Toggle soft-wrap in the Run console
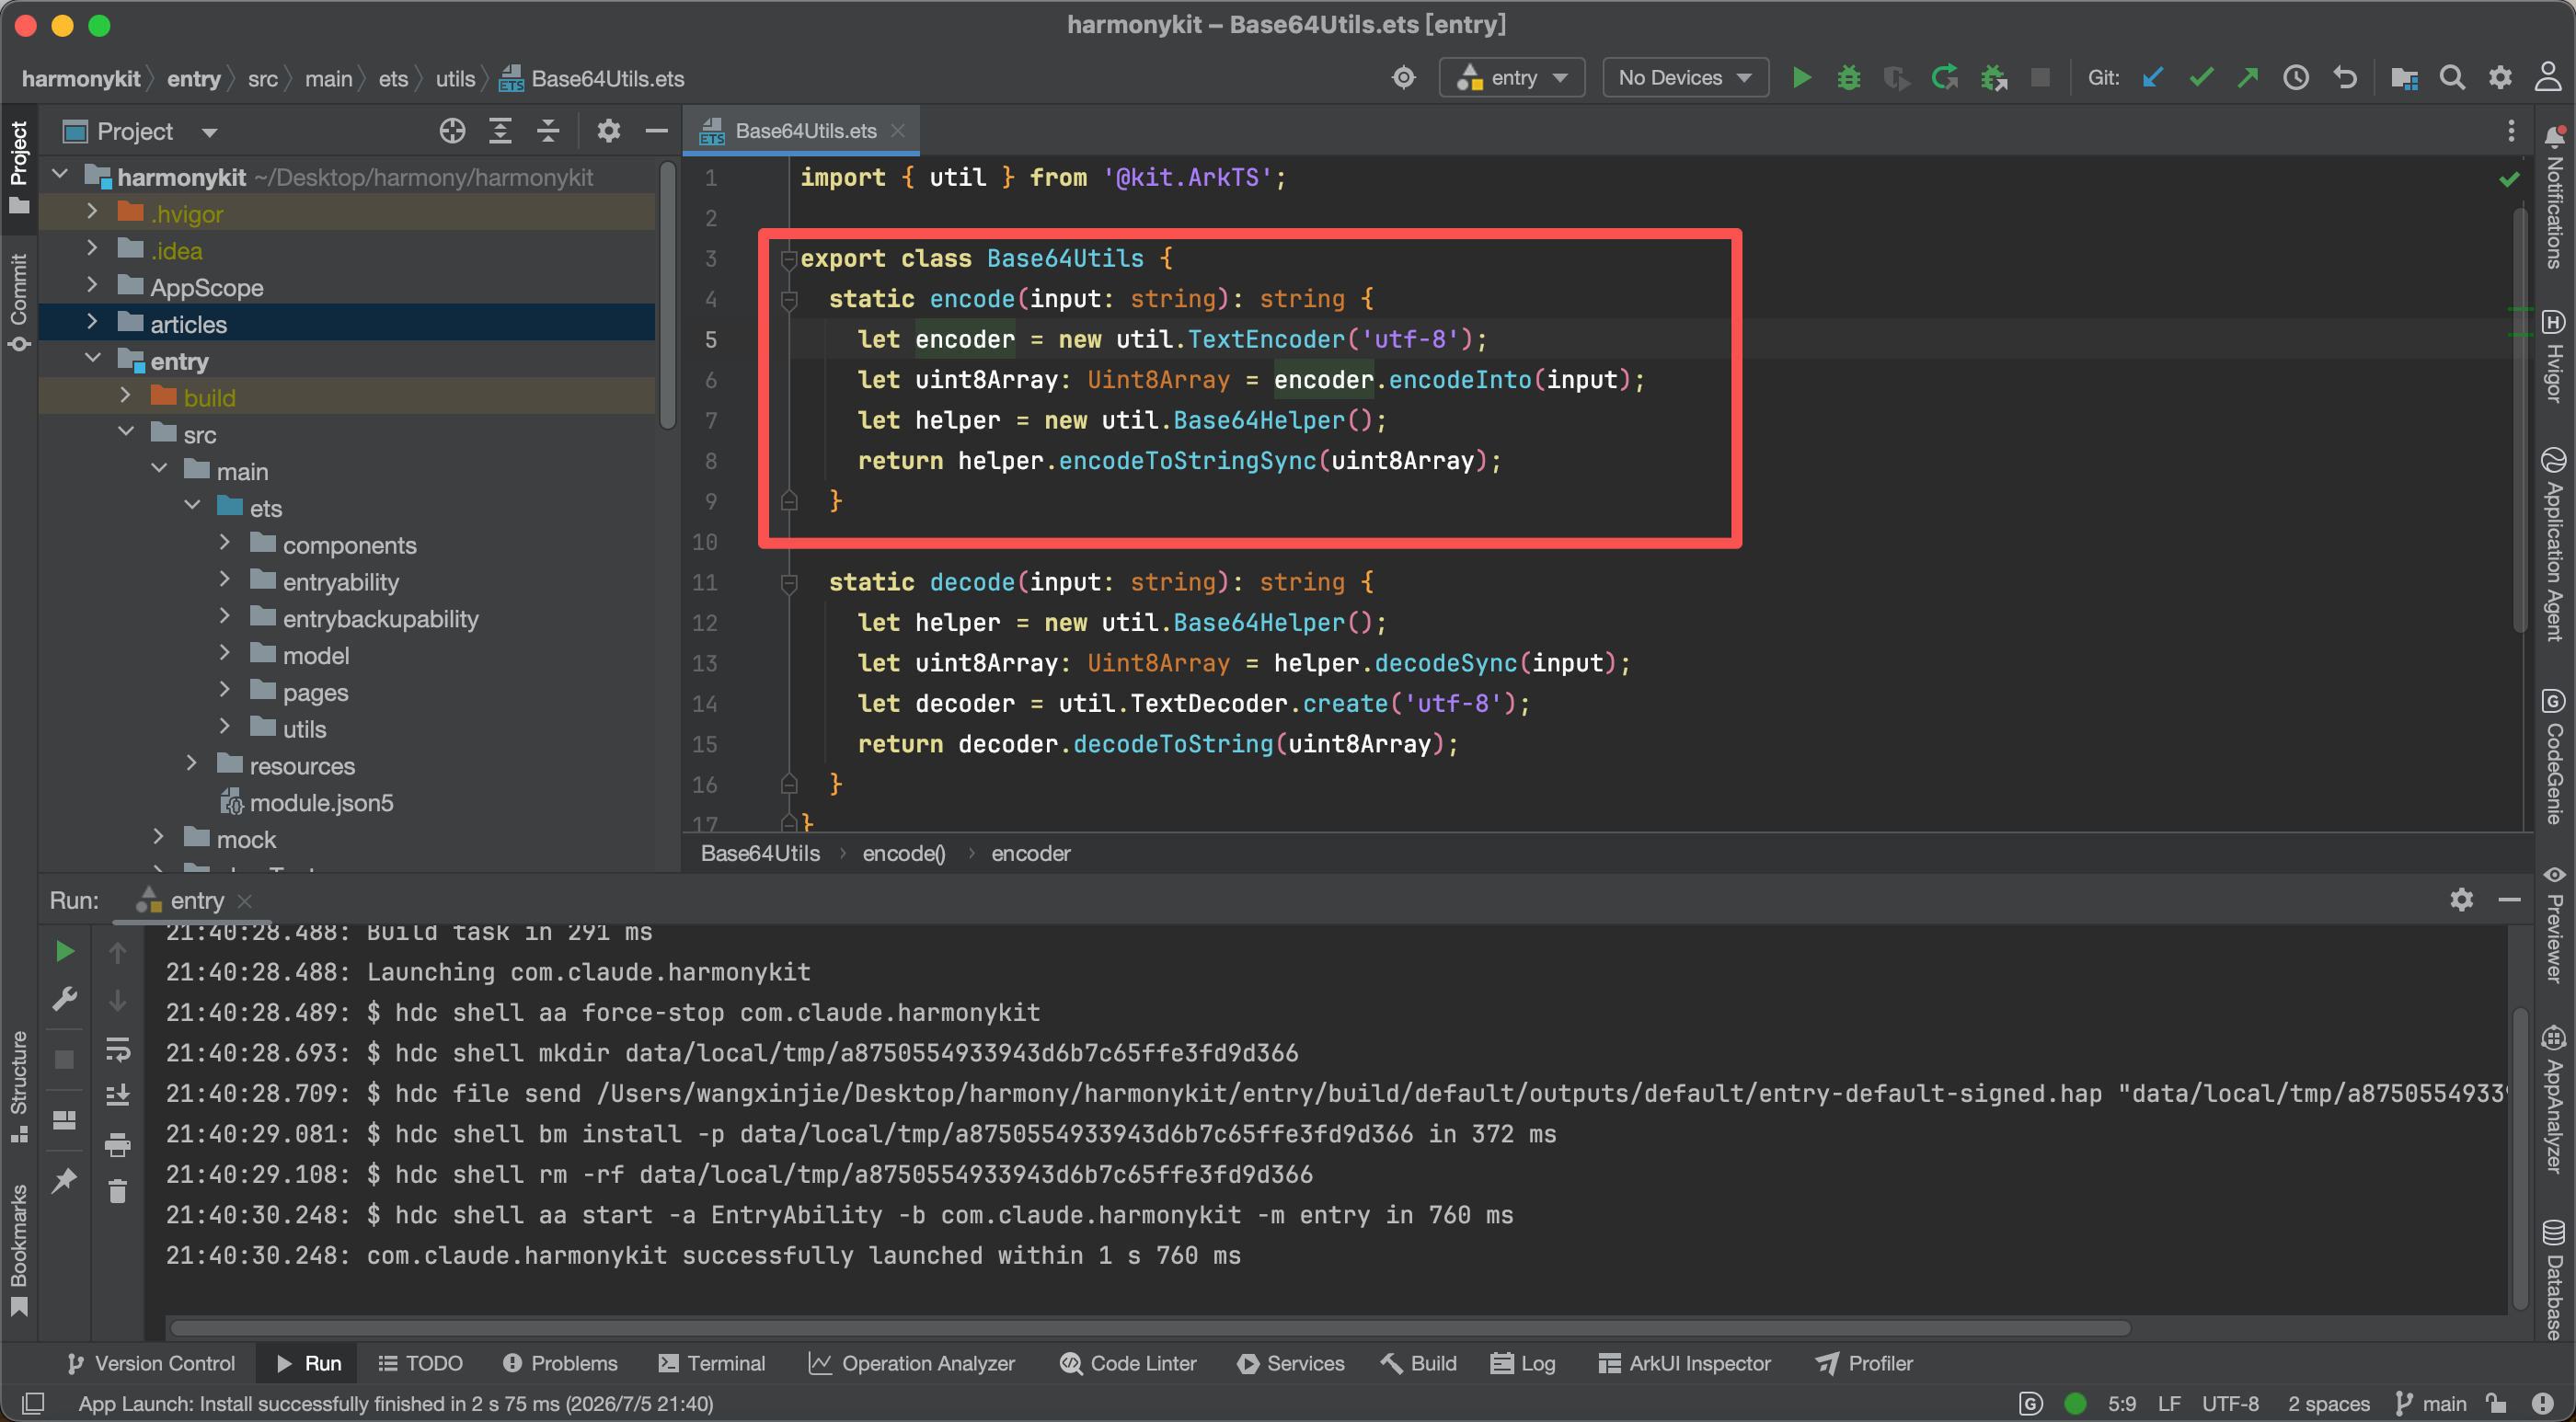Image resolution: width=2576 pixels, height=1422 pixels. tap(118, 1049)
